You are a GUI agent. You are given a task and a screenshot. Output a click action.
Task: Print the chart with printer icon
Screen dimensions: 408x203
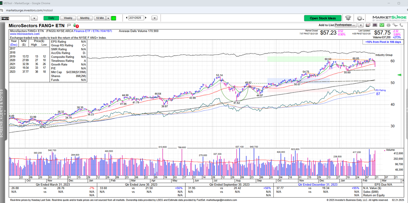(x=388, y=25)
